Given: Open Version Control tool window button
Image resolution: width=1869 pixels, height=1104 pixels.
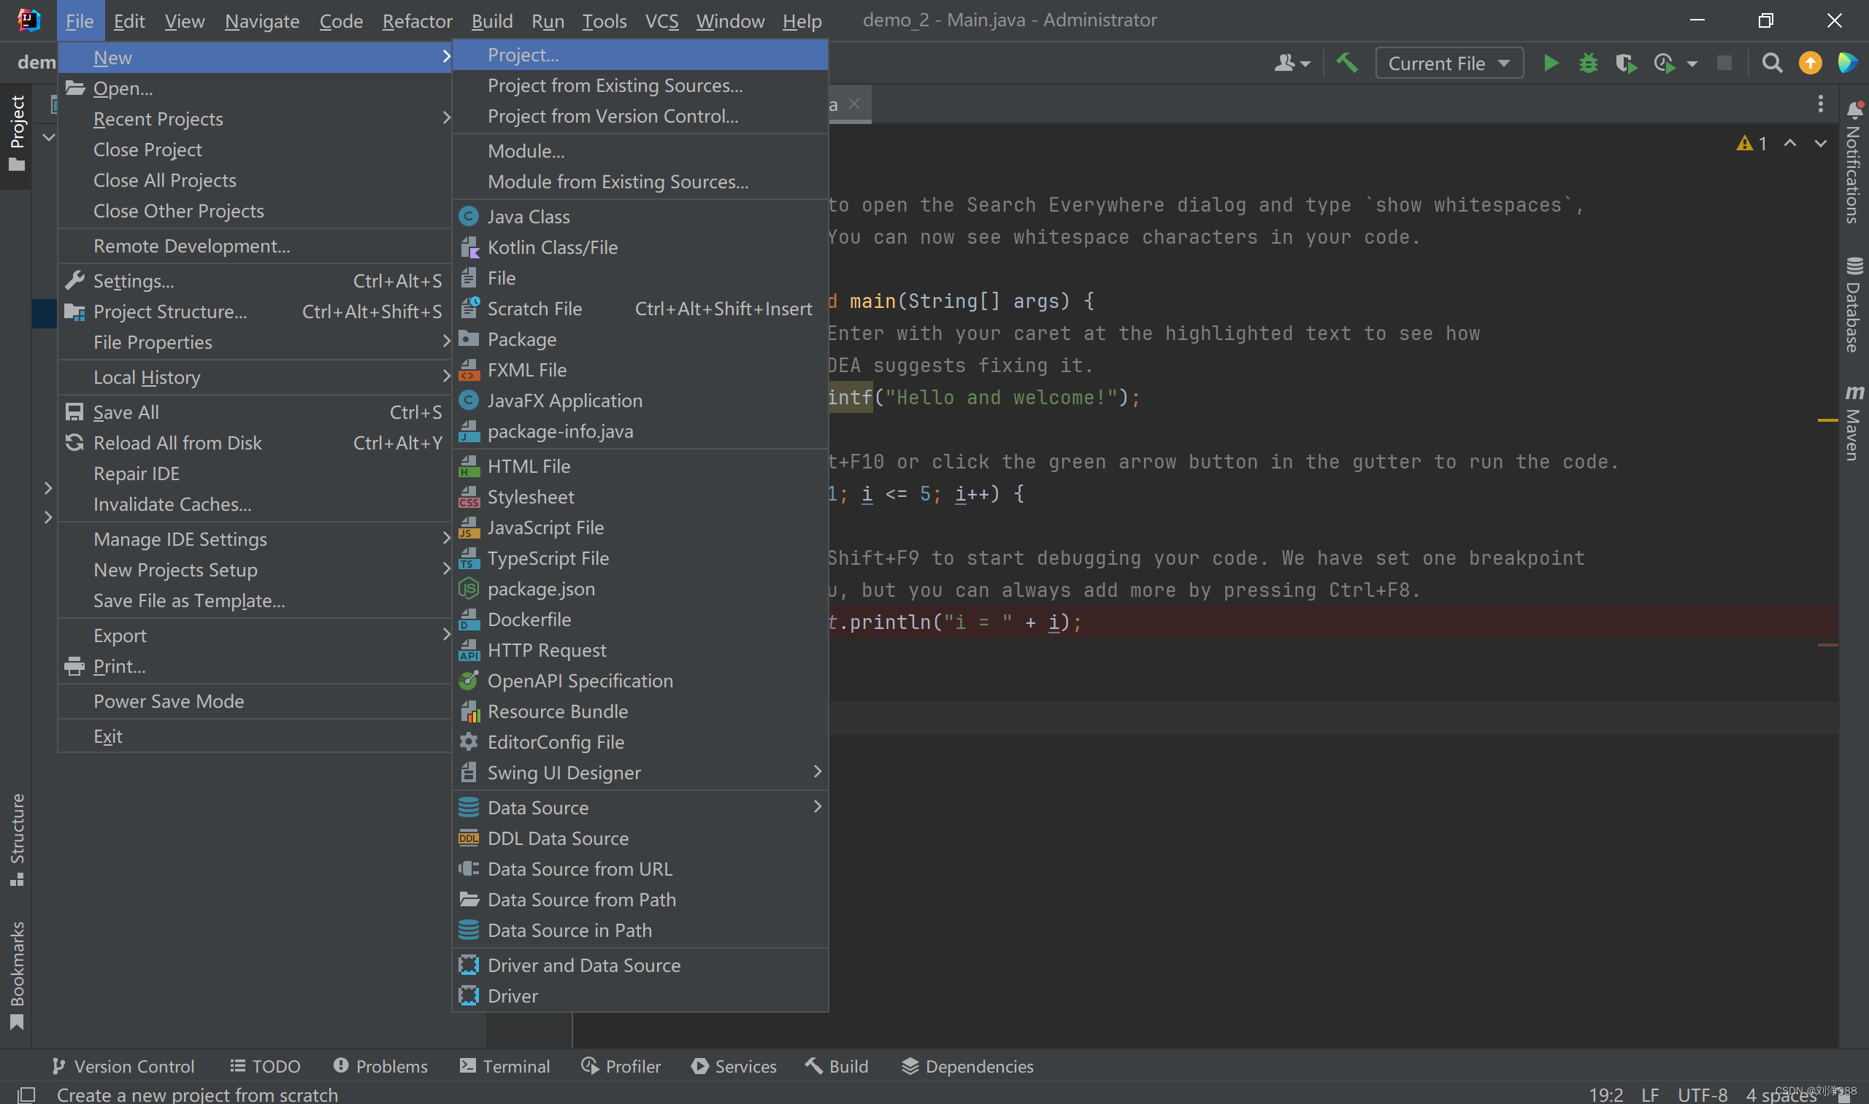Looking at the screenshot, I should tap(123, 1066).
